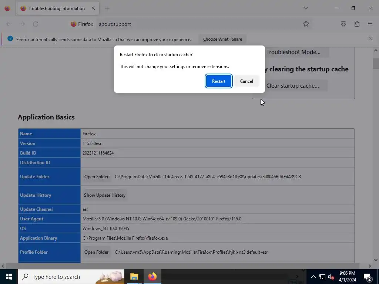Click the Firefox taskbar icon
379x284 pixels.
[x=152, y=277]
